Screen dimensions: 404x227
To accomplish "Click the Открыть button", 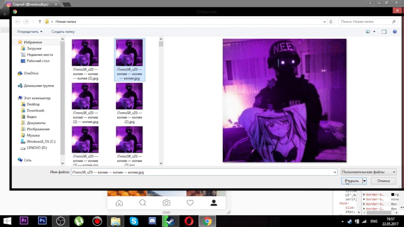I will tap(352, 181).
